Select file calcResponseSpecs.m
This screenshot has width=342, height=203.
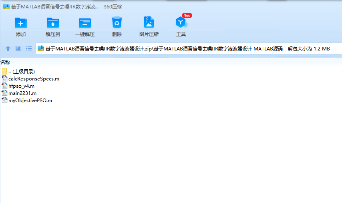[x=34, y=79]
